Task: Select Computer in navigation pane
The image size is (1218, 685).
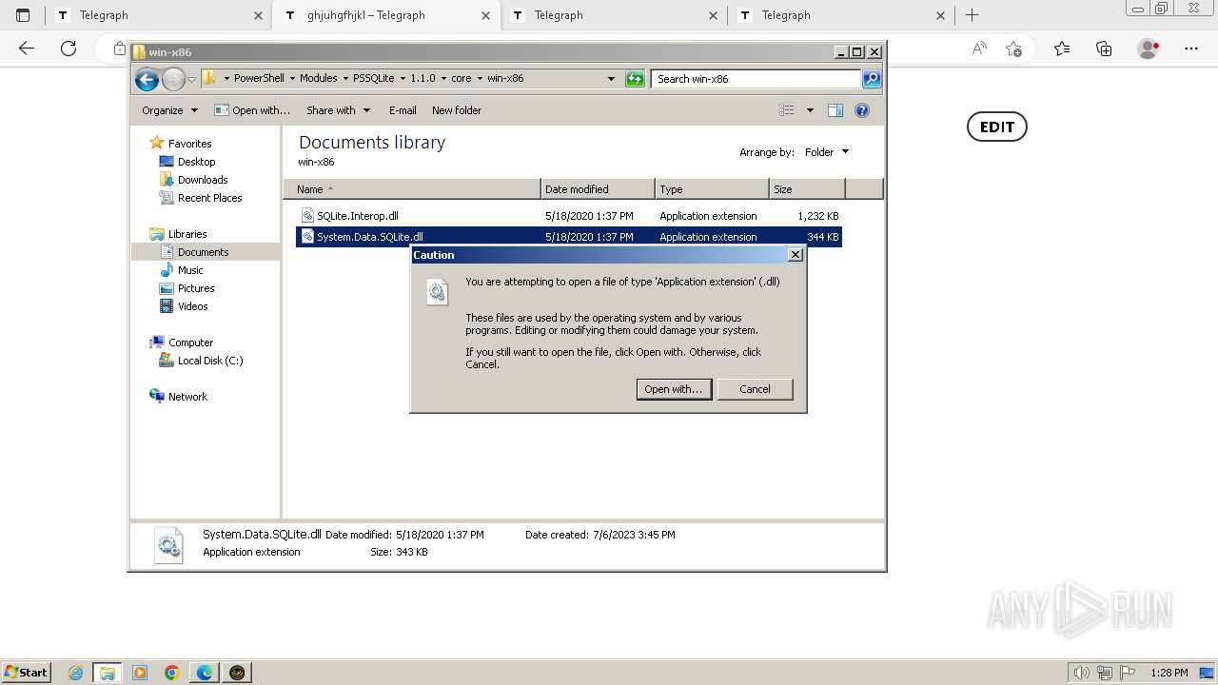Action: [x=190, y=342]
